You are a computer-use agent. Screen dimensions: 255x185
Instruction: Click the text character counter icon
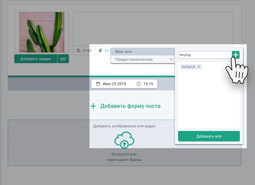pyautogui.click(x=78, y=51)
